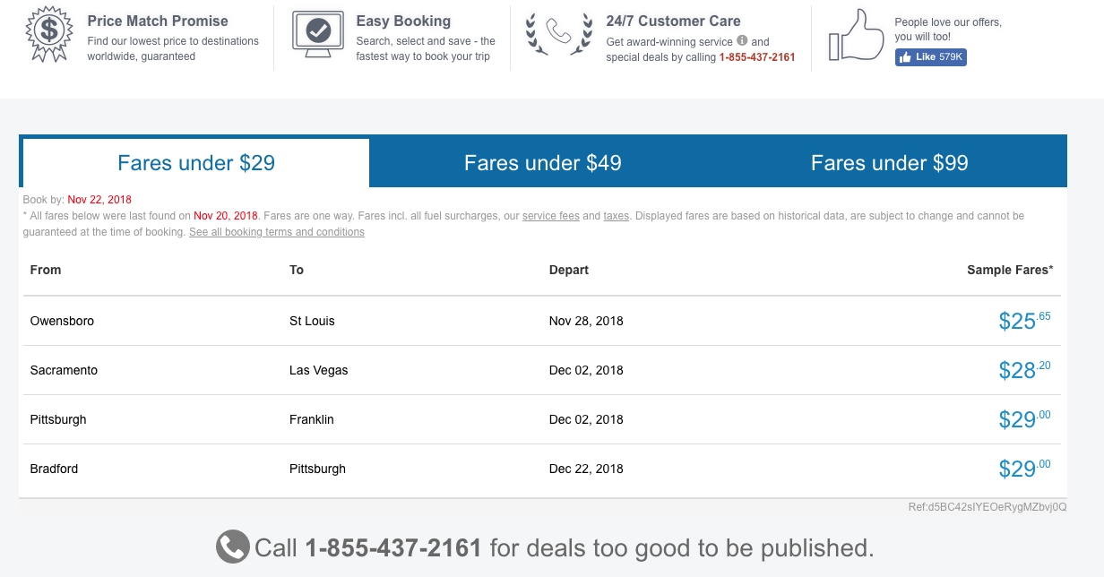
Task: Click the large thumbs-up icon
Action: [856, 35]
